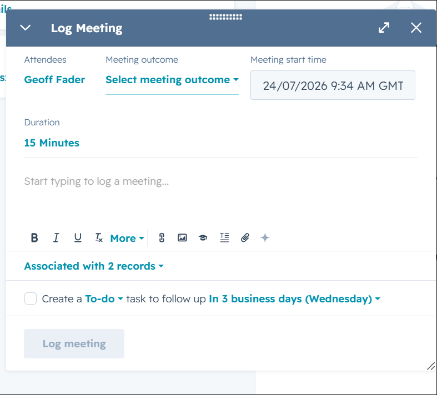The image size is (437, 395).
Task: Change follow-up date In 3 business days
Action: pos(295,298)
